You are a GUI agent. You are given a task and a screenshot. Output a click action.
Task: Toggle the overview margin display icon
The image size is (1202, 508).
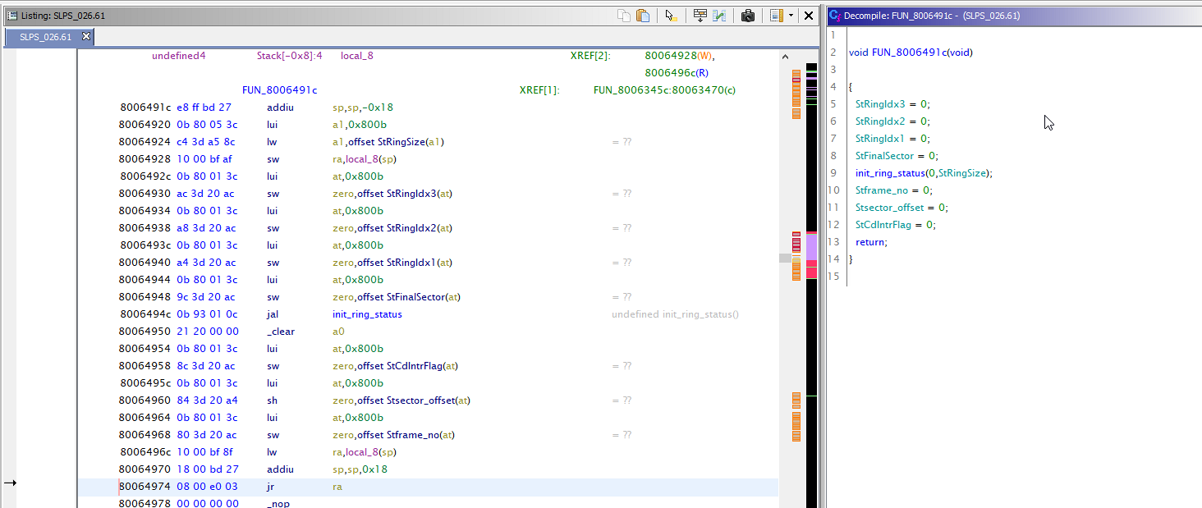777,16
